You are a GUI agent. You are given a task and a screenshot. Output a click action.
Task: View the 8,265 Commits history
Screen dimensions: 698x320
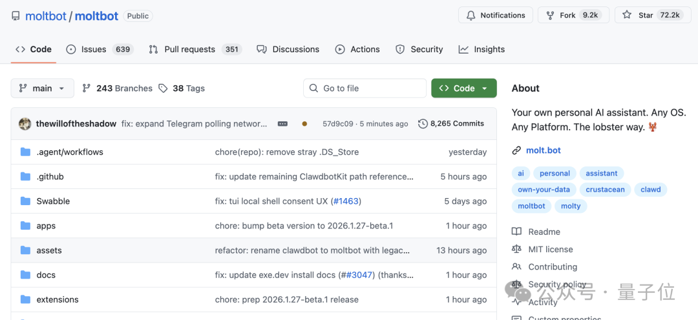451,124
